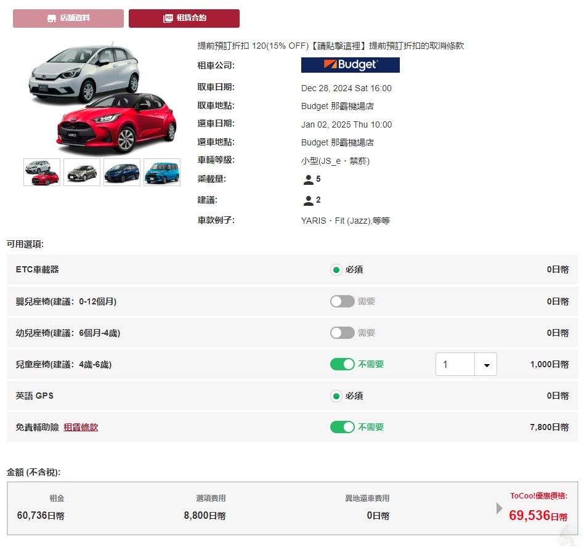Click the gray triangle arrow beside ToCoo! price

point(500,508)
